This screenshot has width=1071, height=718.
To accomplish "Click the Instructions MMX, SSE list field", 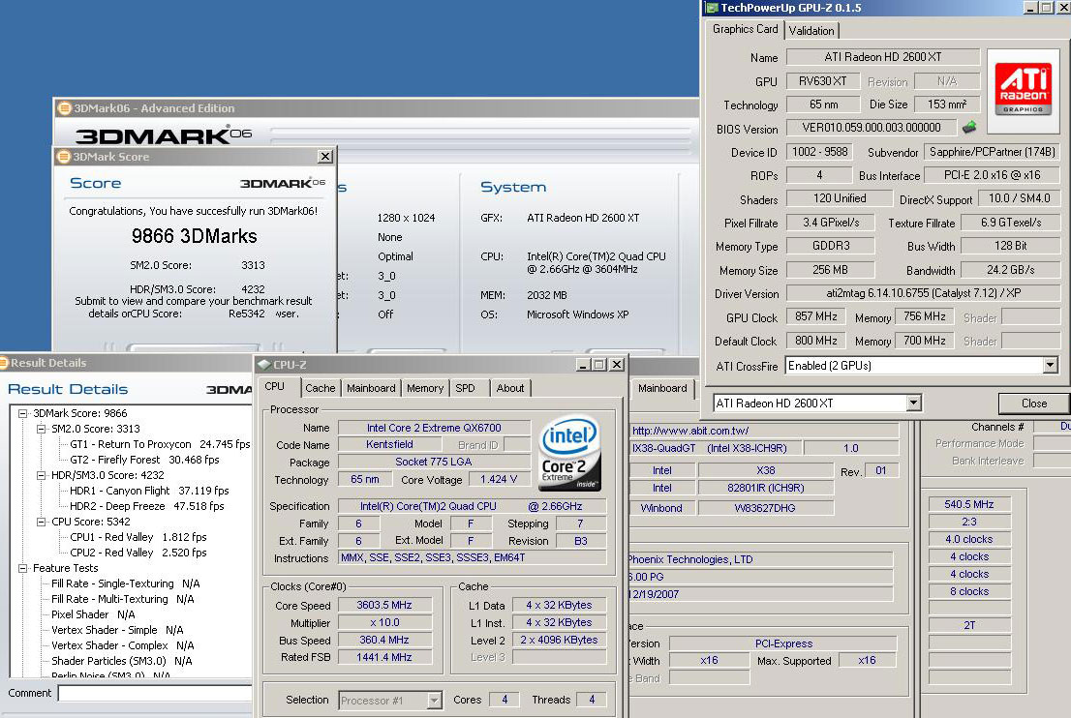I will click(472, 557).
